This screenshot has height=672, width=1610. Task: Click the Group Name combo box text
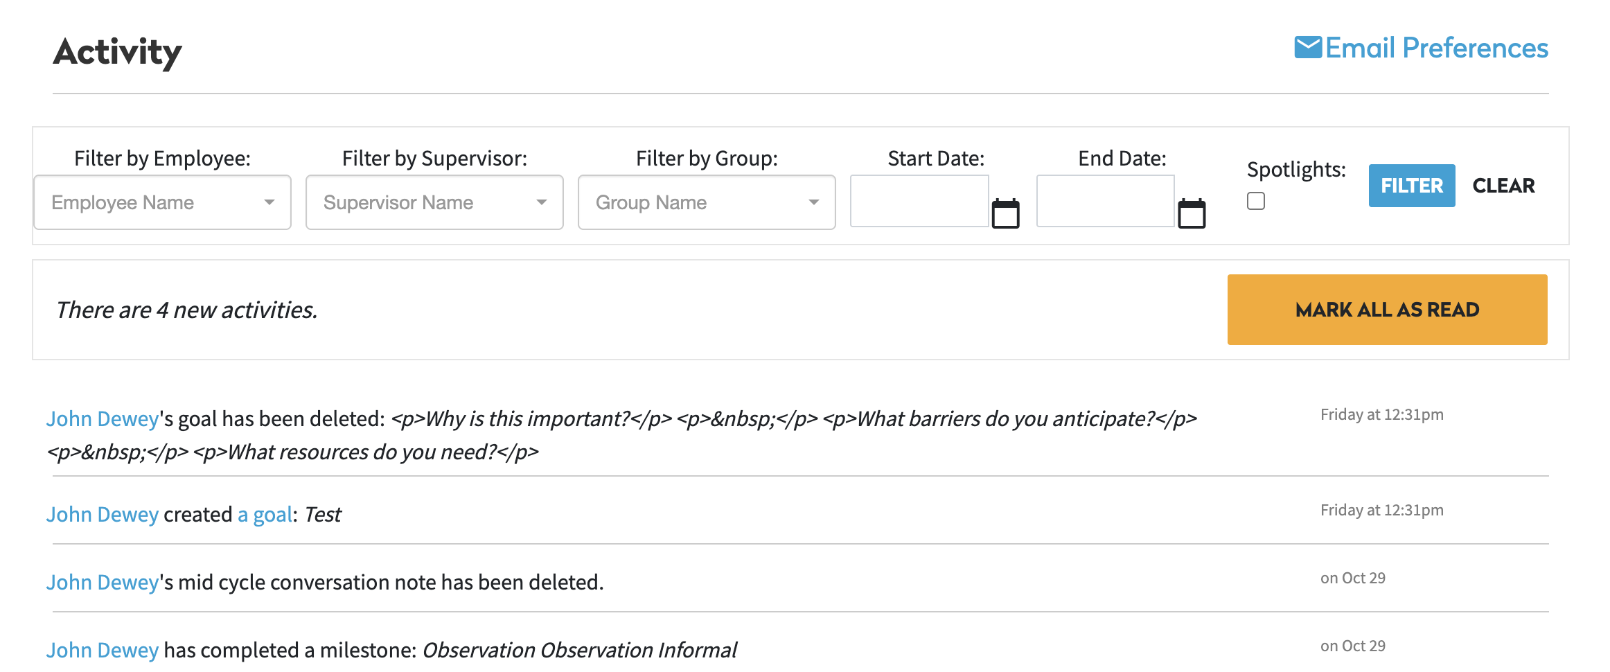pos(651,202)
